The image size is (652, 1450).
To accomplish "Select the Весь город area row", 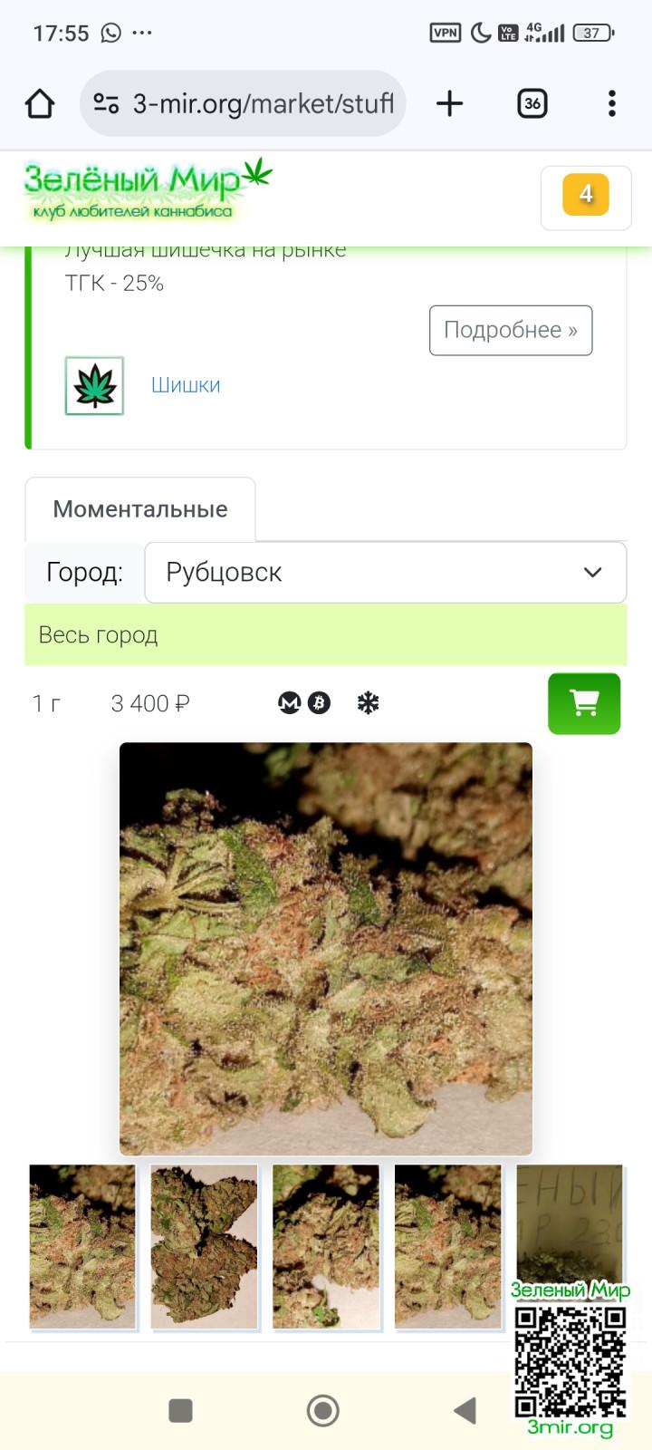I will click(x=326, y=634).
